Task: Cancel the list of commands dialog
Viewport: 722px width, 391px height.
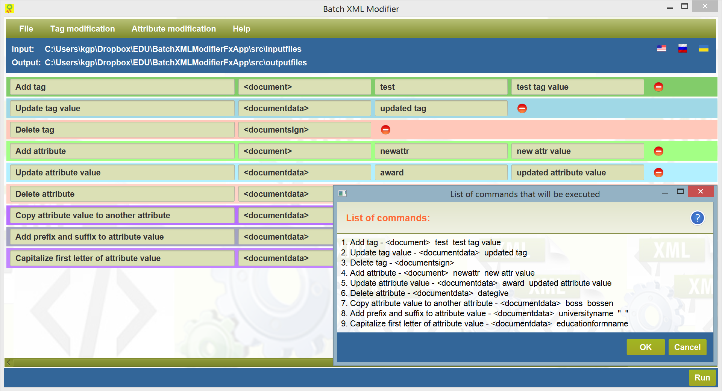Action: [687, 347]
